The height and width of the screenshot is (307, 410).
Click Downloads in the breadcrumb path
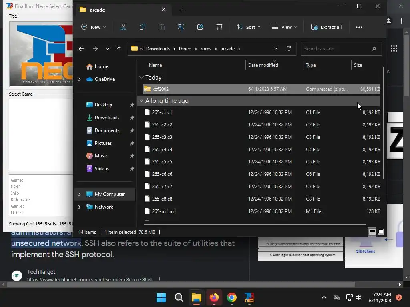coord(158,49)
